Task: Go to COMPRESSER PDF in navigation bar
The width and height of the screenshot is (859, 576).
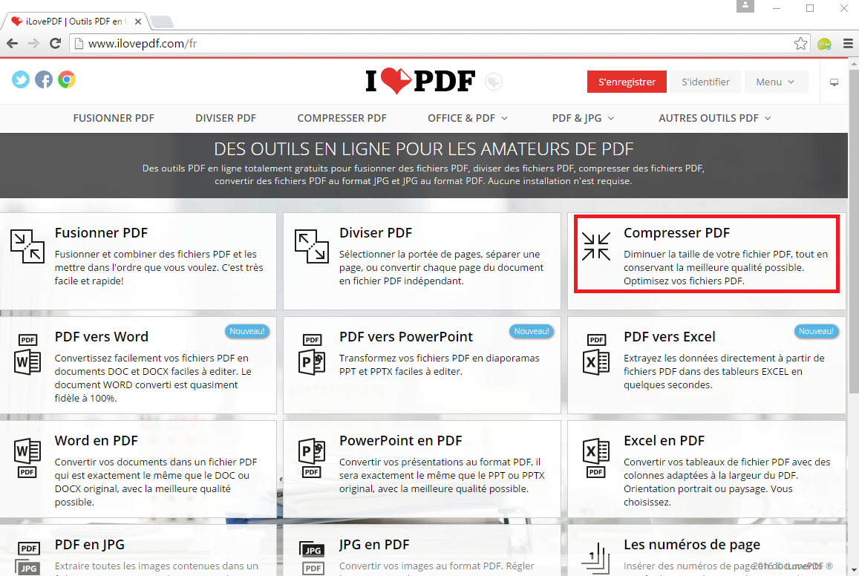Action: 342,118
